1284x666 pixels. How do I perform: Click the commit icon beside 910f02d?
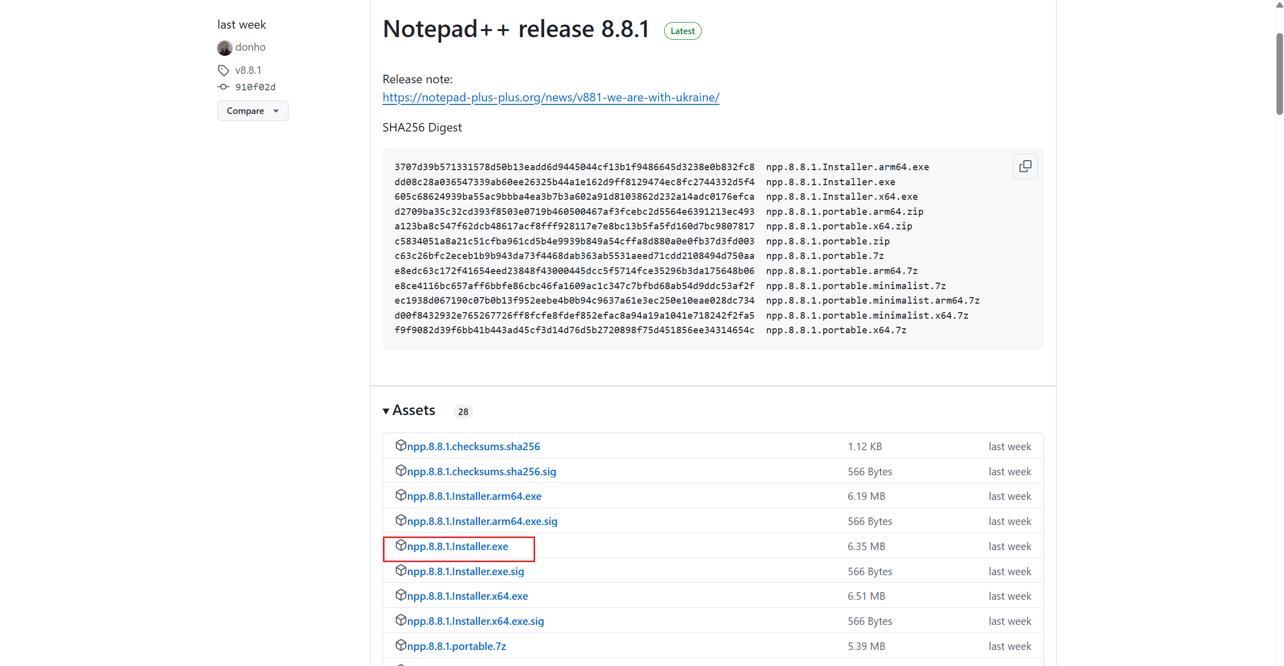[223, 87]
